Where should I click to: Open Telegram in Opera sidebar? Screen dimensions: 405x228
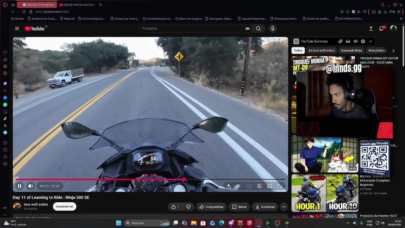click(5, 132)
